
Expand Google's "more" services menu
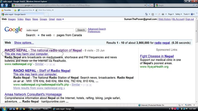60,19
